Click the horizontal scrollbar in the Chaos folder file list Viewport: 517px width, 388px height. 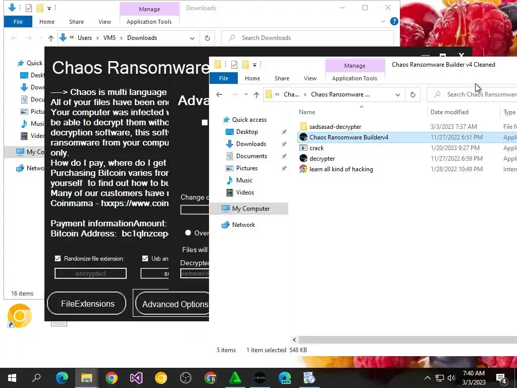click(407, 340)
